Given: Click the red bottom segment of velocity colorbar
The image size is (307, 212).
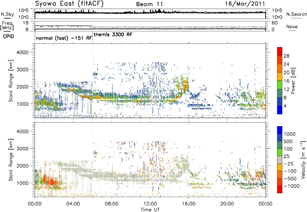Looking at the screenshot, I should (280, 189).
